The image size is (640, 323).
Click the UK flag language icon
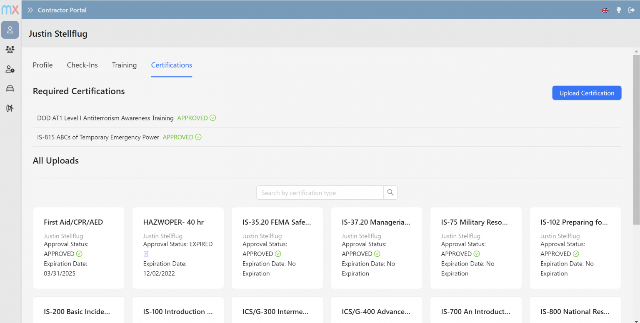click(x=605, y=10)
